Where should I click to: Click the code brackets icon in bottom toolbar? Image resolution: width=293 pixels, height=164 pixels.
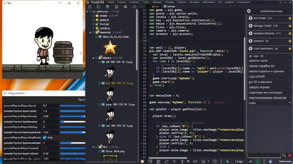click(195, 161)
